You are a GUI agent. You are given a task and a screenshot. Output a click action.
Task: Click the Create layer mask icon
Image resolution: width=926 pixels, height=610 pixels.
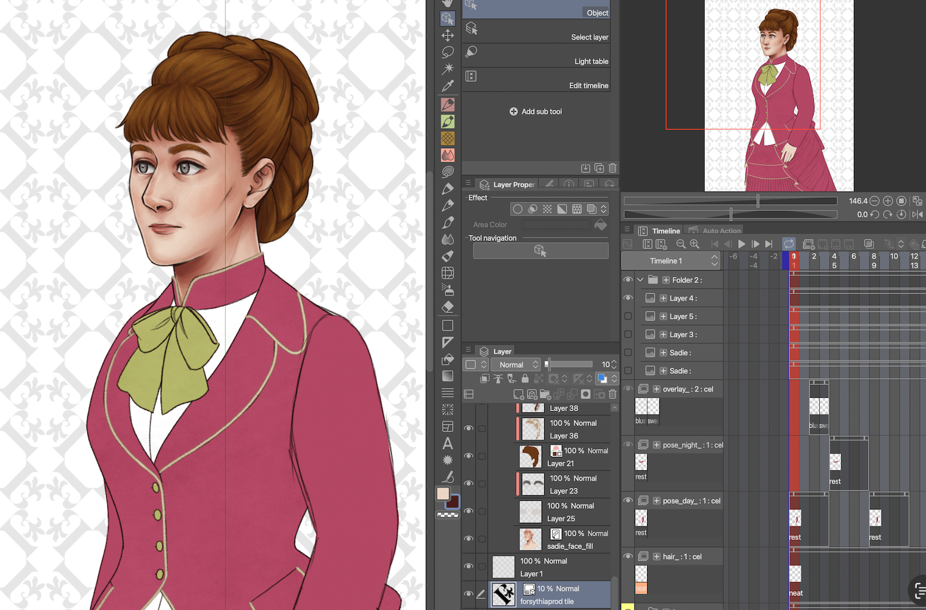click(x=586, y=395)
